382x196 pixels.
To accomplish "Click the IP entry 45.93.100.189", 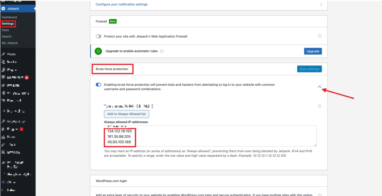I will pyautogui.click(x=119, y=142).
